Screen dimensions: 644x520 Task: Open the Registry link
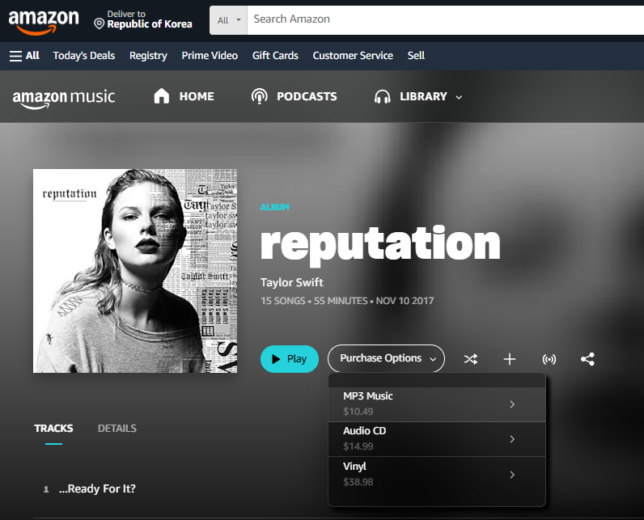click(148, 56)
